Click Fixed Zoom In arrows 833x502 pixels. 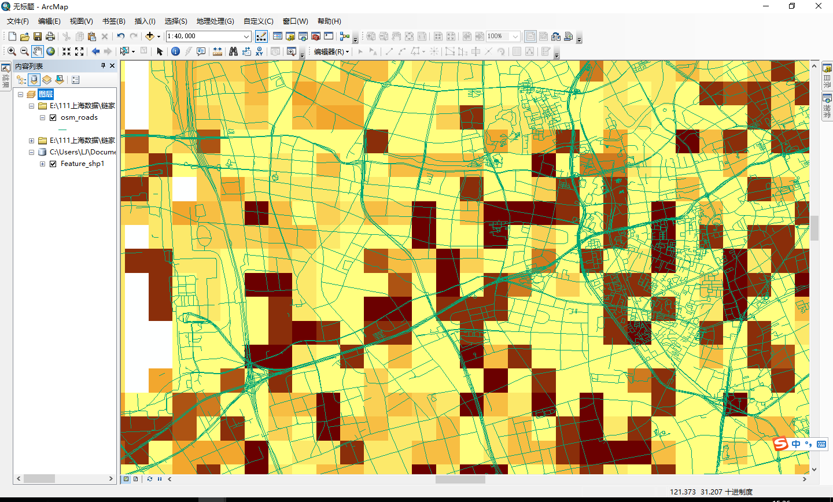coord(67,51)
